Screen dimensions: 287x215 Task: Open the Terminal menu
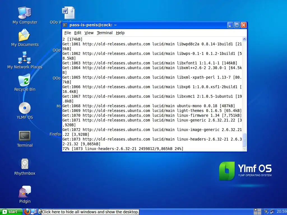[x=105, y=33]
